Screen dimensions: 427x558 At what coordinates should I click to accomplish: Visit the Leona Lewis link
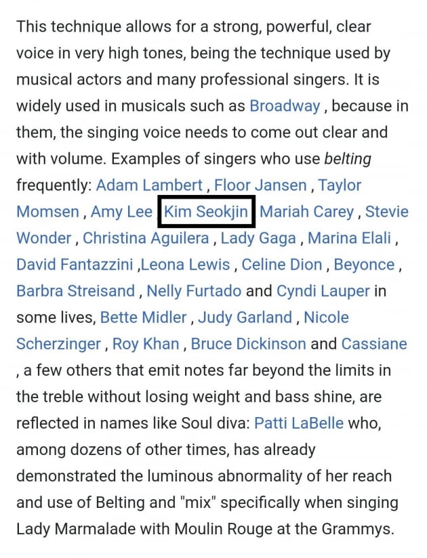click(x=186, y=264)
